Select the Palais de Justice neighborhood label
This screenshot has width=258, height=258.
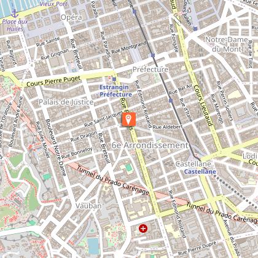tap(66, 102)
